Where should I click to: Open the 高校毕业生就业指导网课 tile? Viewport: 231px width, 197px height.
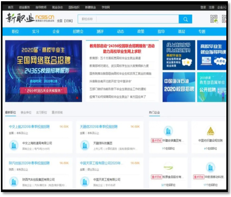tap(212, 55)
